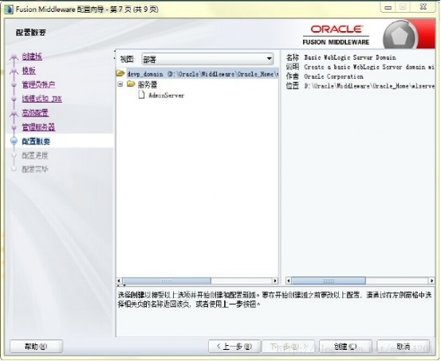Click the left tree pane horizontal scrollbar thumb

pos(167,281)
